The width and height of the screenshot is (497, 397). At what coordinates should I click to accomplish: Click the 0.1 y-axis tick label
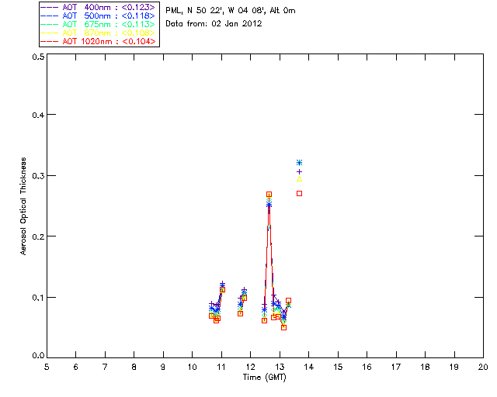(x=38, y=298)
